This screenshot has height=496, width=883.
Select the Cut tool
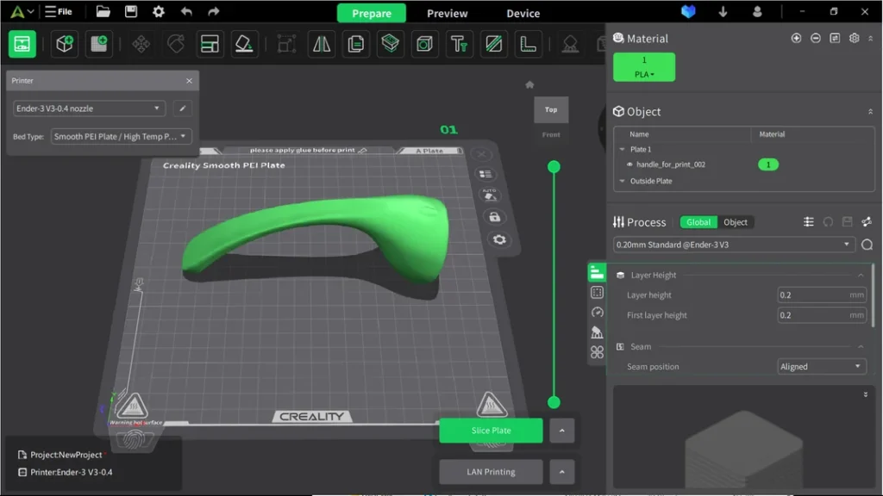click(494, 44)
